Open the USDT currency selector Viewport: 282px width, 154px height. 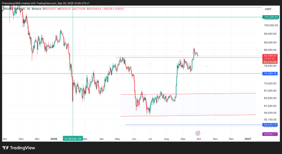point(268,9)
